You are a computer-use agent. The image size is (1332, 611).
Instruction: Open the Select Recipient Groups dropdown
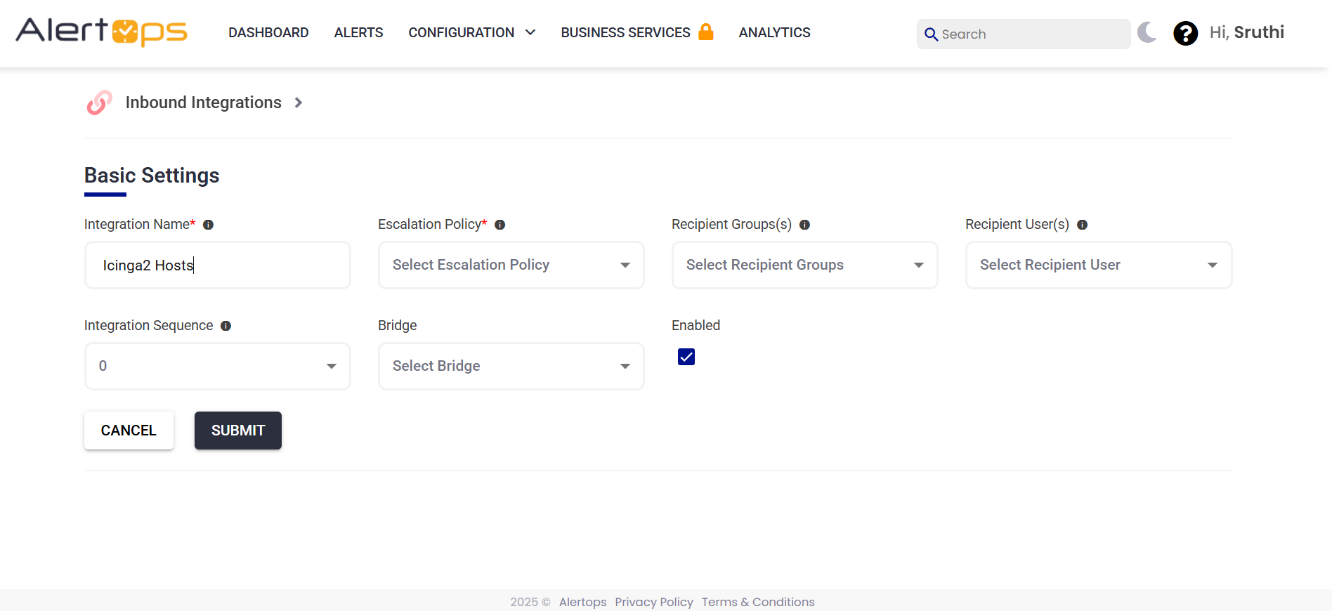[x=804, y=265]
